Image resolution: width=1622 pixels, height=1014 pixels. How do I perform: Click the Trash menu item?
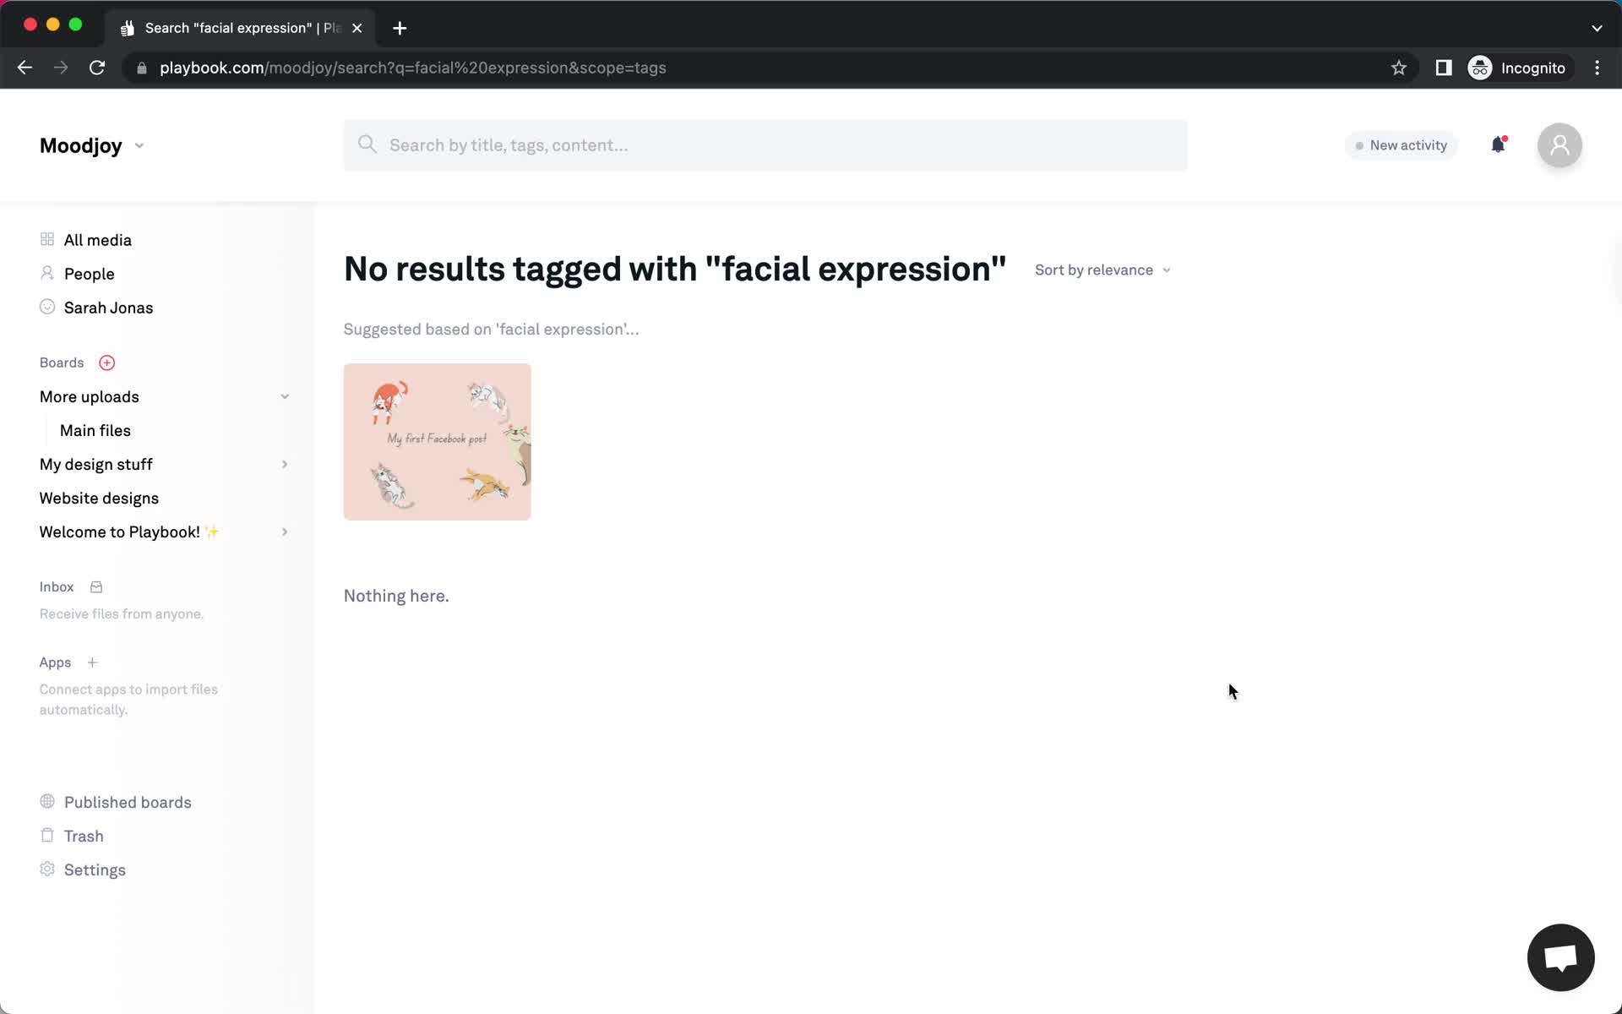pyautogui.click(x=84, y=837)
